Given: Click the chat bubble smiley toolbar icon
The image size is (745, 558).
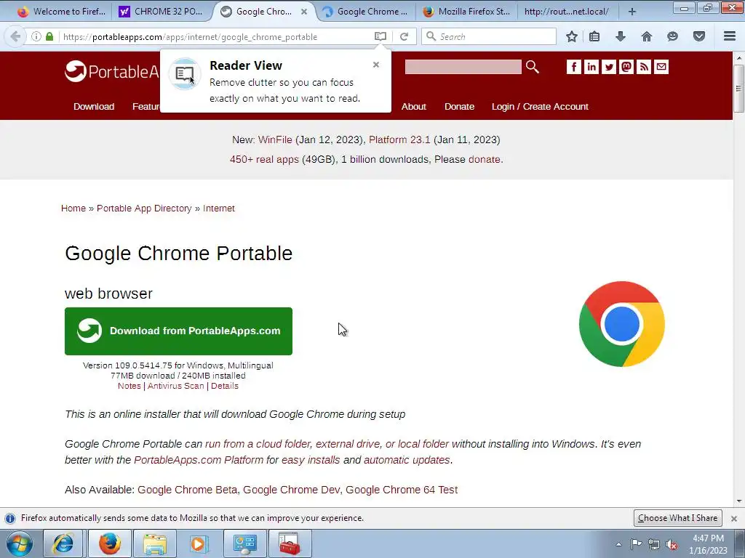Looking at the screenshot, I should (x=672, y=36).
